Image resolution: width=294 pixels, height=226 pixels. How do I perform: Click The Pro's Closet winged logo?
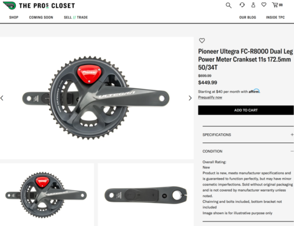[10, 6]
